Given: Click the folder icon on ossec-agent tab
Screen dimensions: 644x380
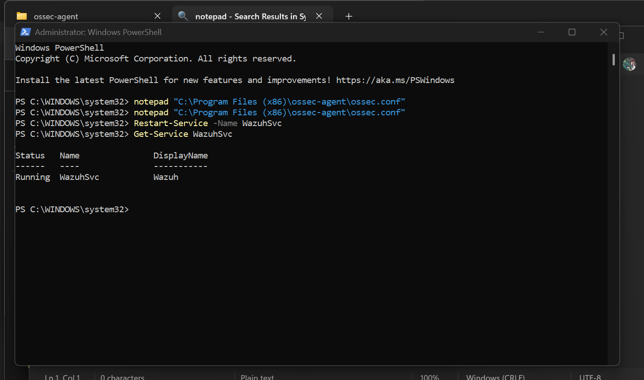Looking at the screenshot, I should tap(22, 16).
